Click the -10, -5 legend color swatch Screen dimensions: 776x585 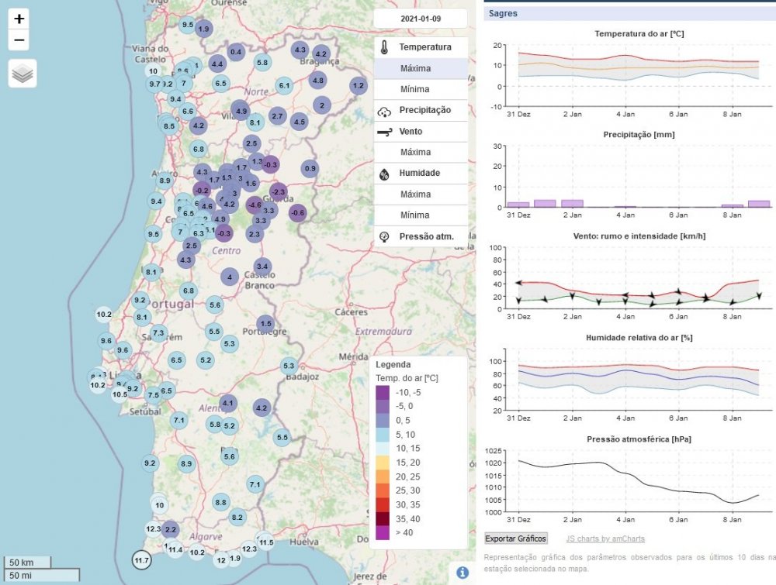383,393
